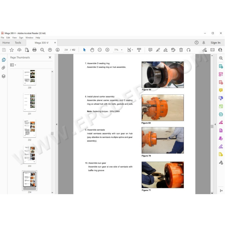This screenshot has height=225, width=225.
Task: Open the Fit page options dropdown
Action: 130,50
